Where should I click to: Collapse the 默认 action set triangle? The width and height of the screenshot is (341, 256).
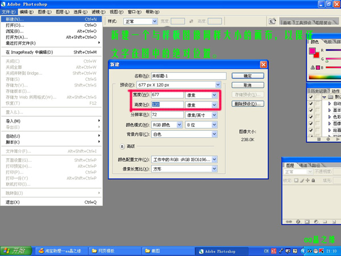coord(325,97)
